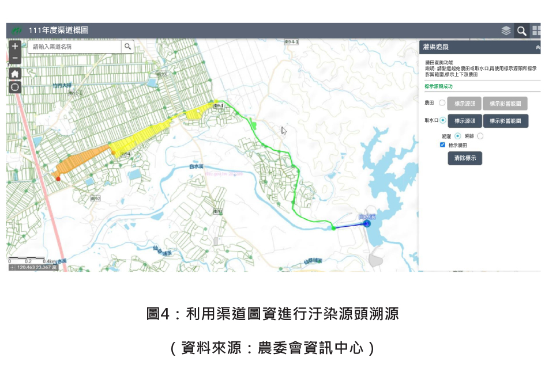Select the 農田 radio button
This screenshot has height=392, width=545.
443,104
